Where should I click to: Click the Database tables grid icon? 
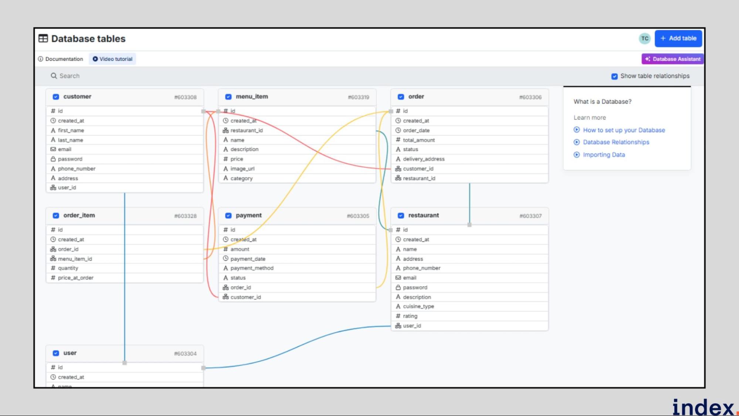pyautogui.click(x=43, y=38)
